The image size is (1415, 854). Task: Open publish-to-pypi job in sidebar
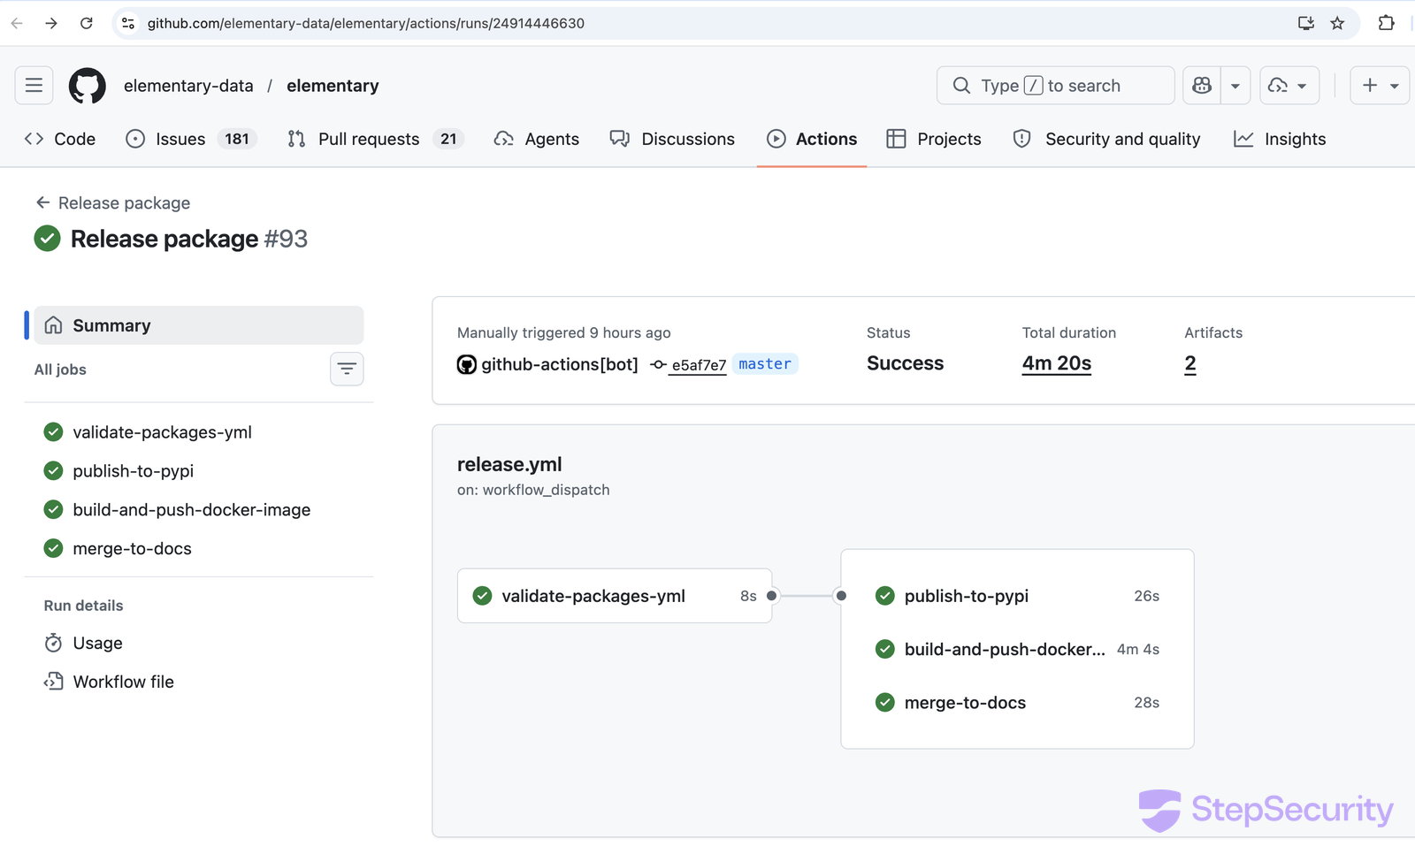tap(133, 471)
